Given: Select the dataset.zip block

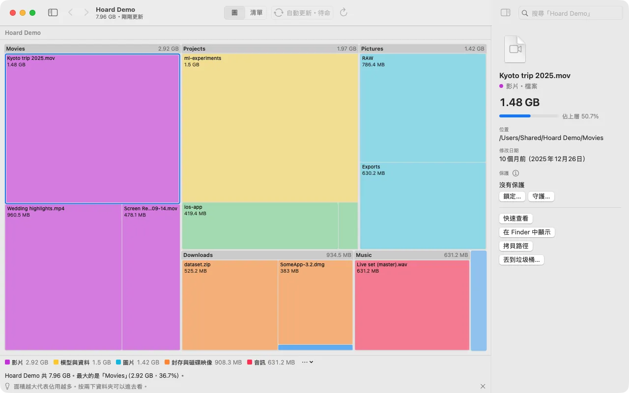Looking at the screenshot, I should (x=230, y=305).
